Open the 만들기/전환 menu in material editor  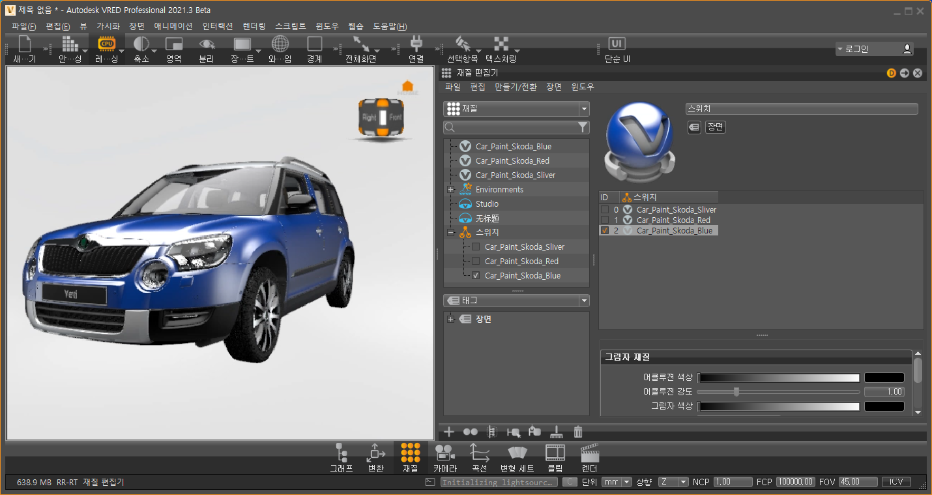(x=516, y=87)
